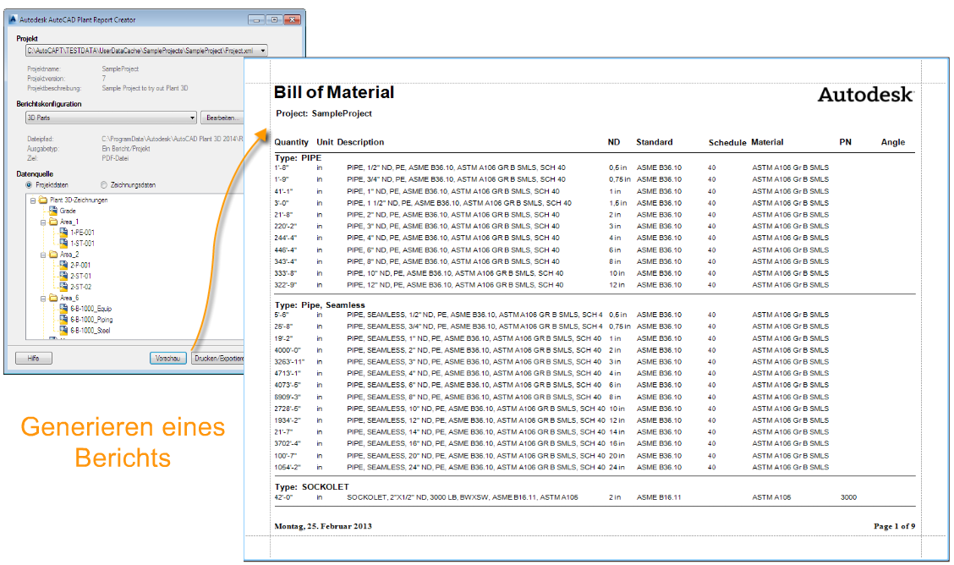Click 'Page 1 of 9' in the report footer
Viewport: 954px width, 565px height.
click(x=895, y=526)
